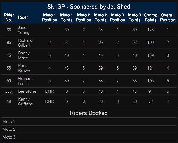Image resolution: width=178 pixels, height=143 pixels.
Task: Select rider name Kenny Griffiths
Action: tap(25, 102)
